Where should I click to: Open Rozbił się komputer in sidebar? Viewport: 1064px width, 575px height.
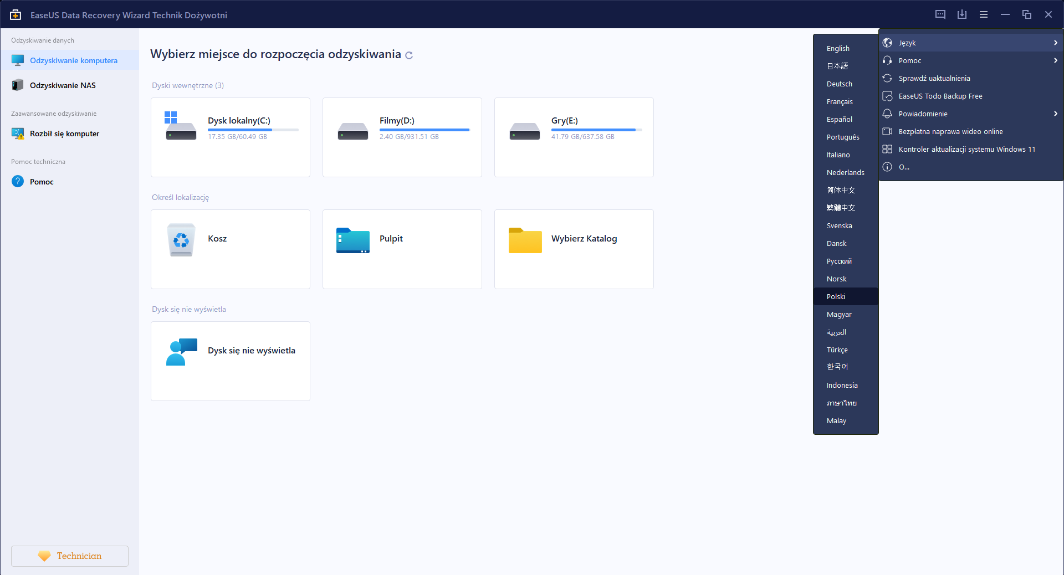(x=69, y=134)
